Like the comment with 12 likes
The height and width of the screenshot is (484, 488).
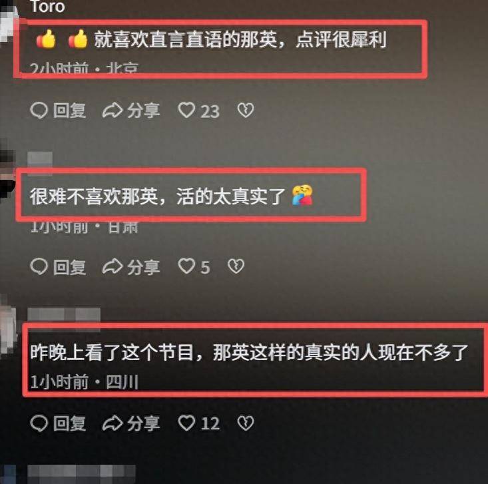[186, 423]
